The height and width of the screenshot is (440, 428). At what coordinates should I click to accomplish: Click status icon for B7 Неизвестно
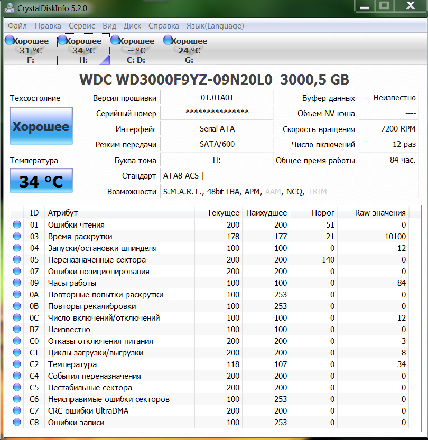(17, 329)
